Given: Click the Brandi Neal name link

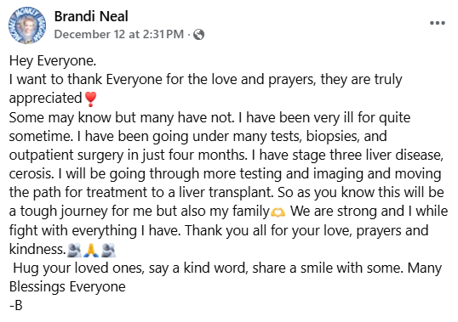Looking at the screenshot, I should click(x=91, y=16).
